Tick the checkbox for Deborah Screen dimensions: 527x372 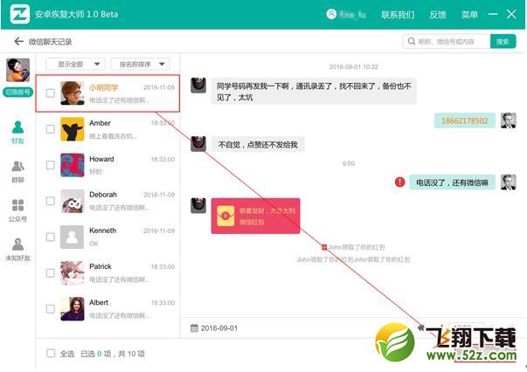pyautogui.click(x=51, y=201)
